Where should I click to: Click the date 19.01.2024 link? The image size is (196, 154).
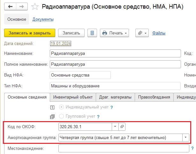61,43
